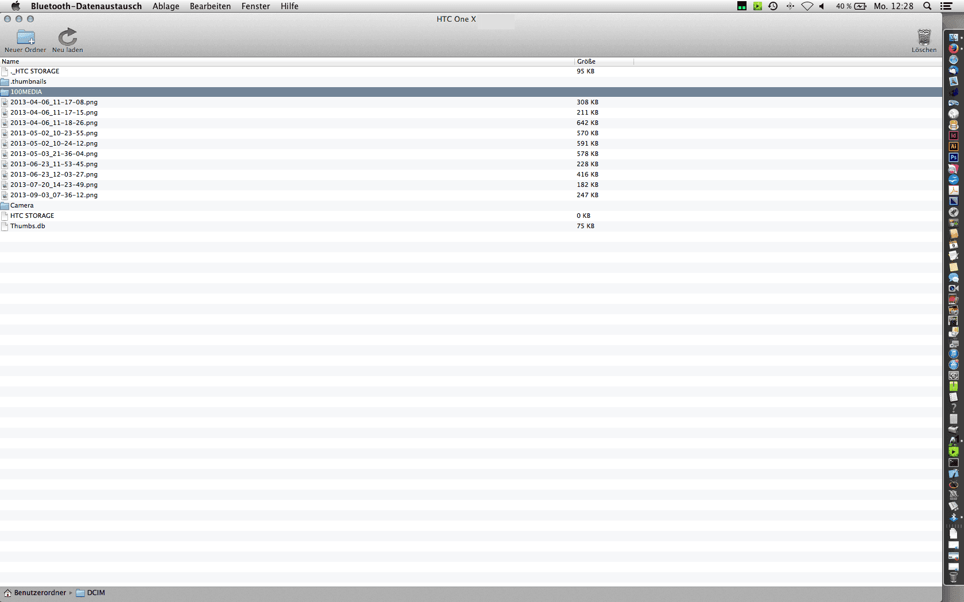The height and width of the screenshot is (602, 964).
Task: Click the Time Machine menu bar icon
Action: point(773,6)
